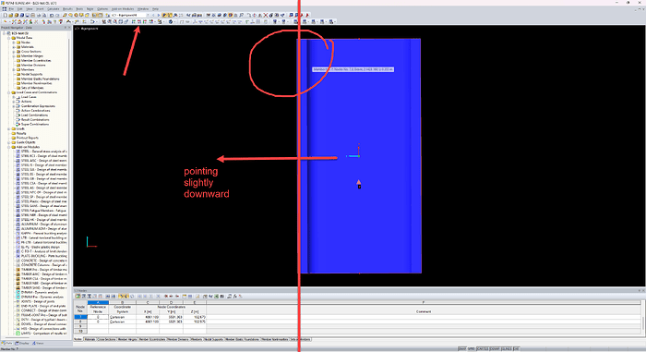This screenshot has height=352, width=646.
Task: Go to previous load case arrow
Action: click(153, 16)
